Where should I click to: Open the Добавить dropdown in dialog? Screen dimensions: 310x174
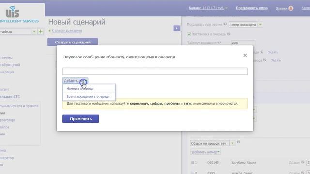click(76, 81)
